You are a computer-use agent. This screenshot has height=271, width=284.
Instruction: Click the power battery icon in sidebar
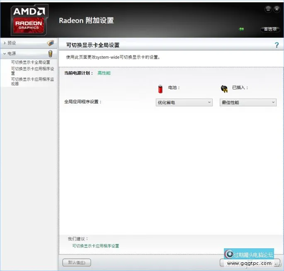point(50,53)
